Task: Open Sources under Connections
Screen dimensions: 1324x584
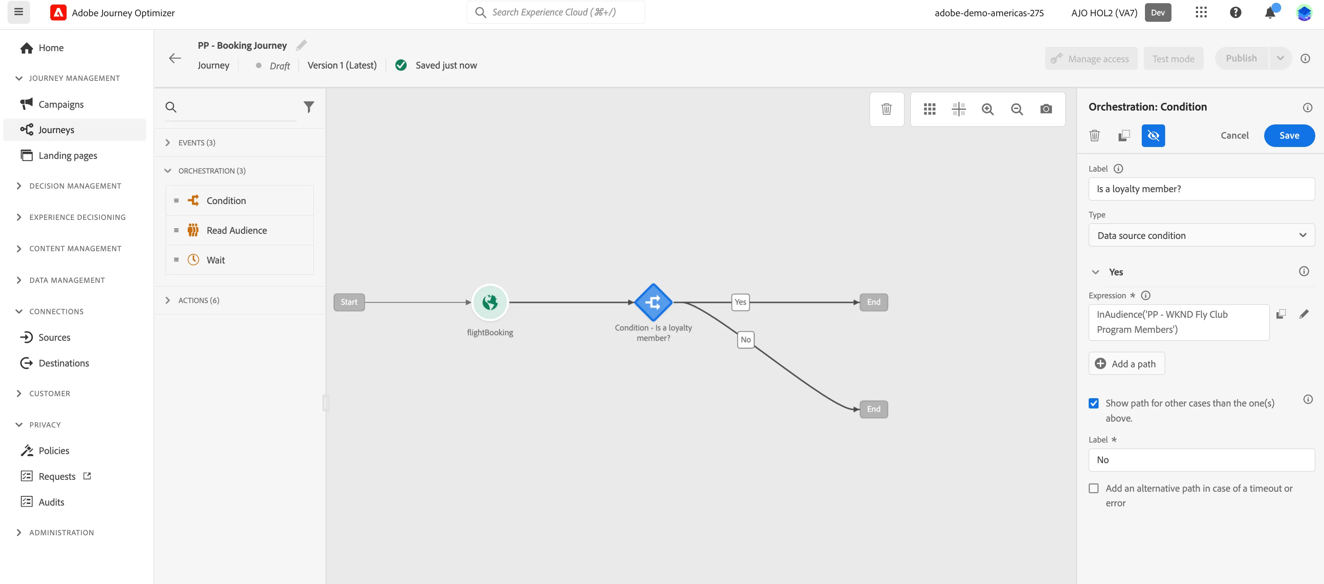Action: click(x=55, y=338)
